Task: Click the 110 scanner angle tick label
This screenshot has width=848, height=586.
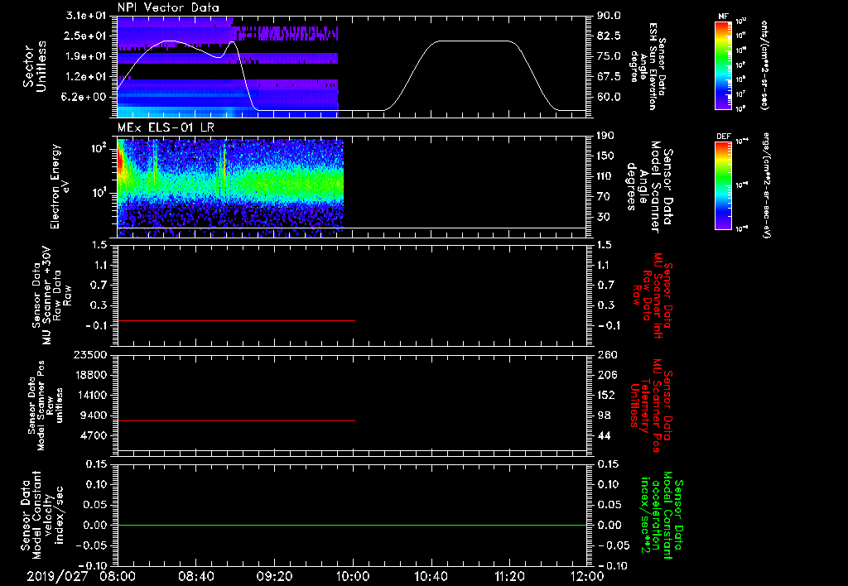Action: (605, 176)
